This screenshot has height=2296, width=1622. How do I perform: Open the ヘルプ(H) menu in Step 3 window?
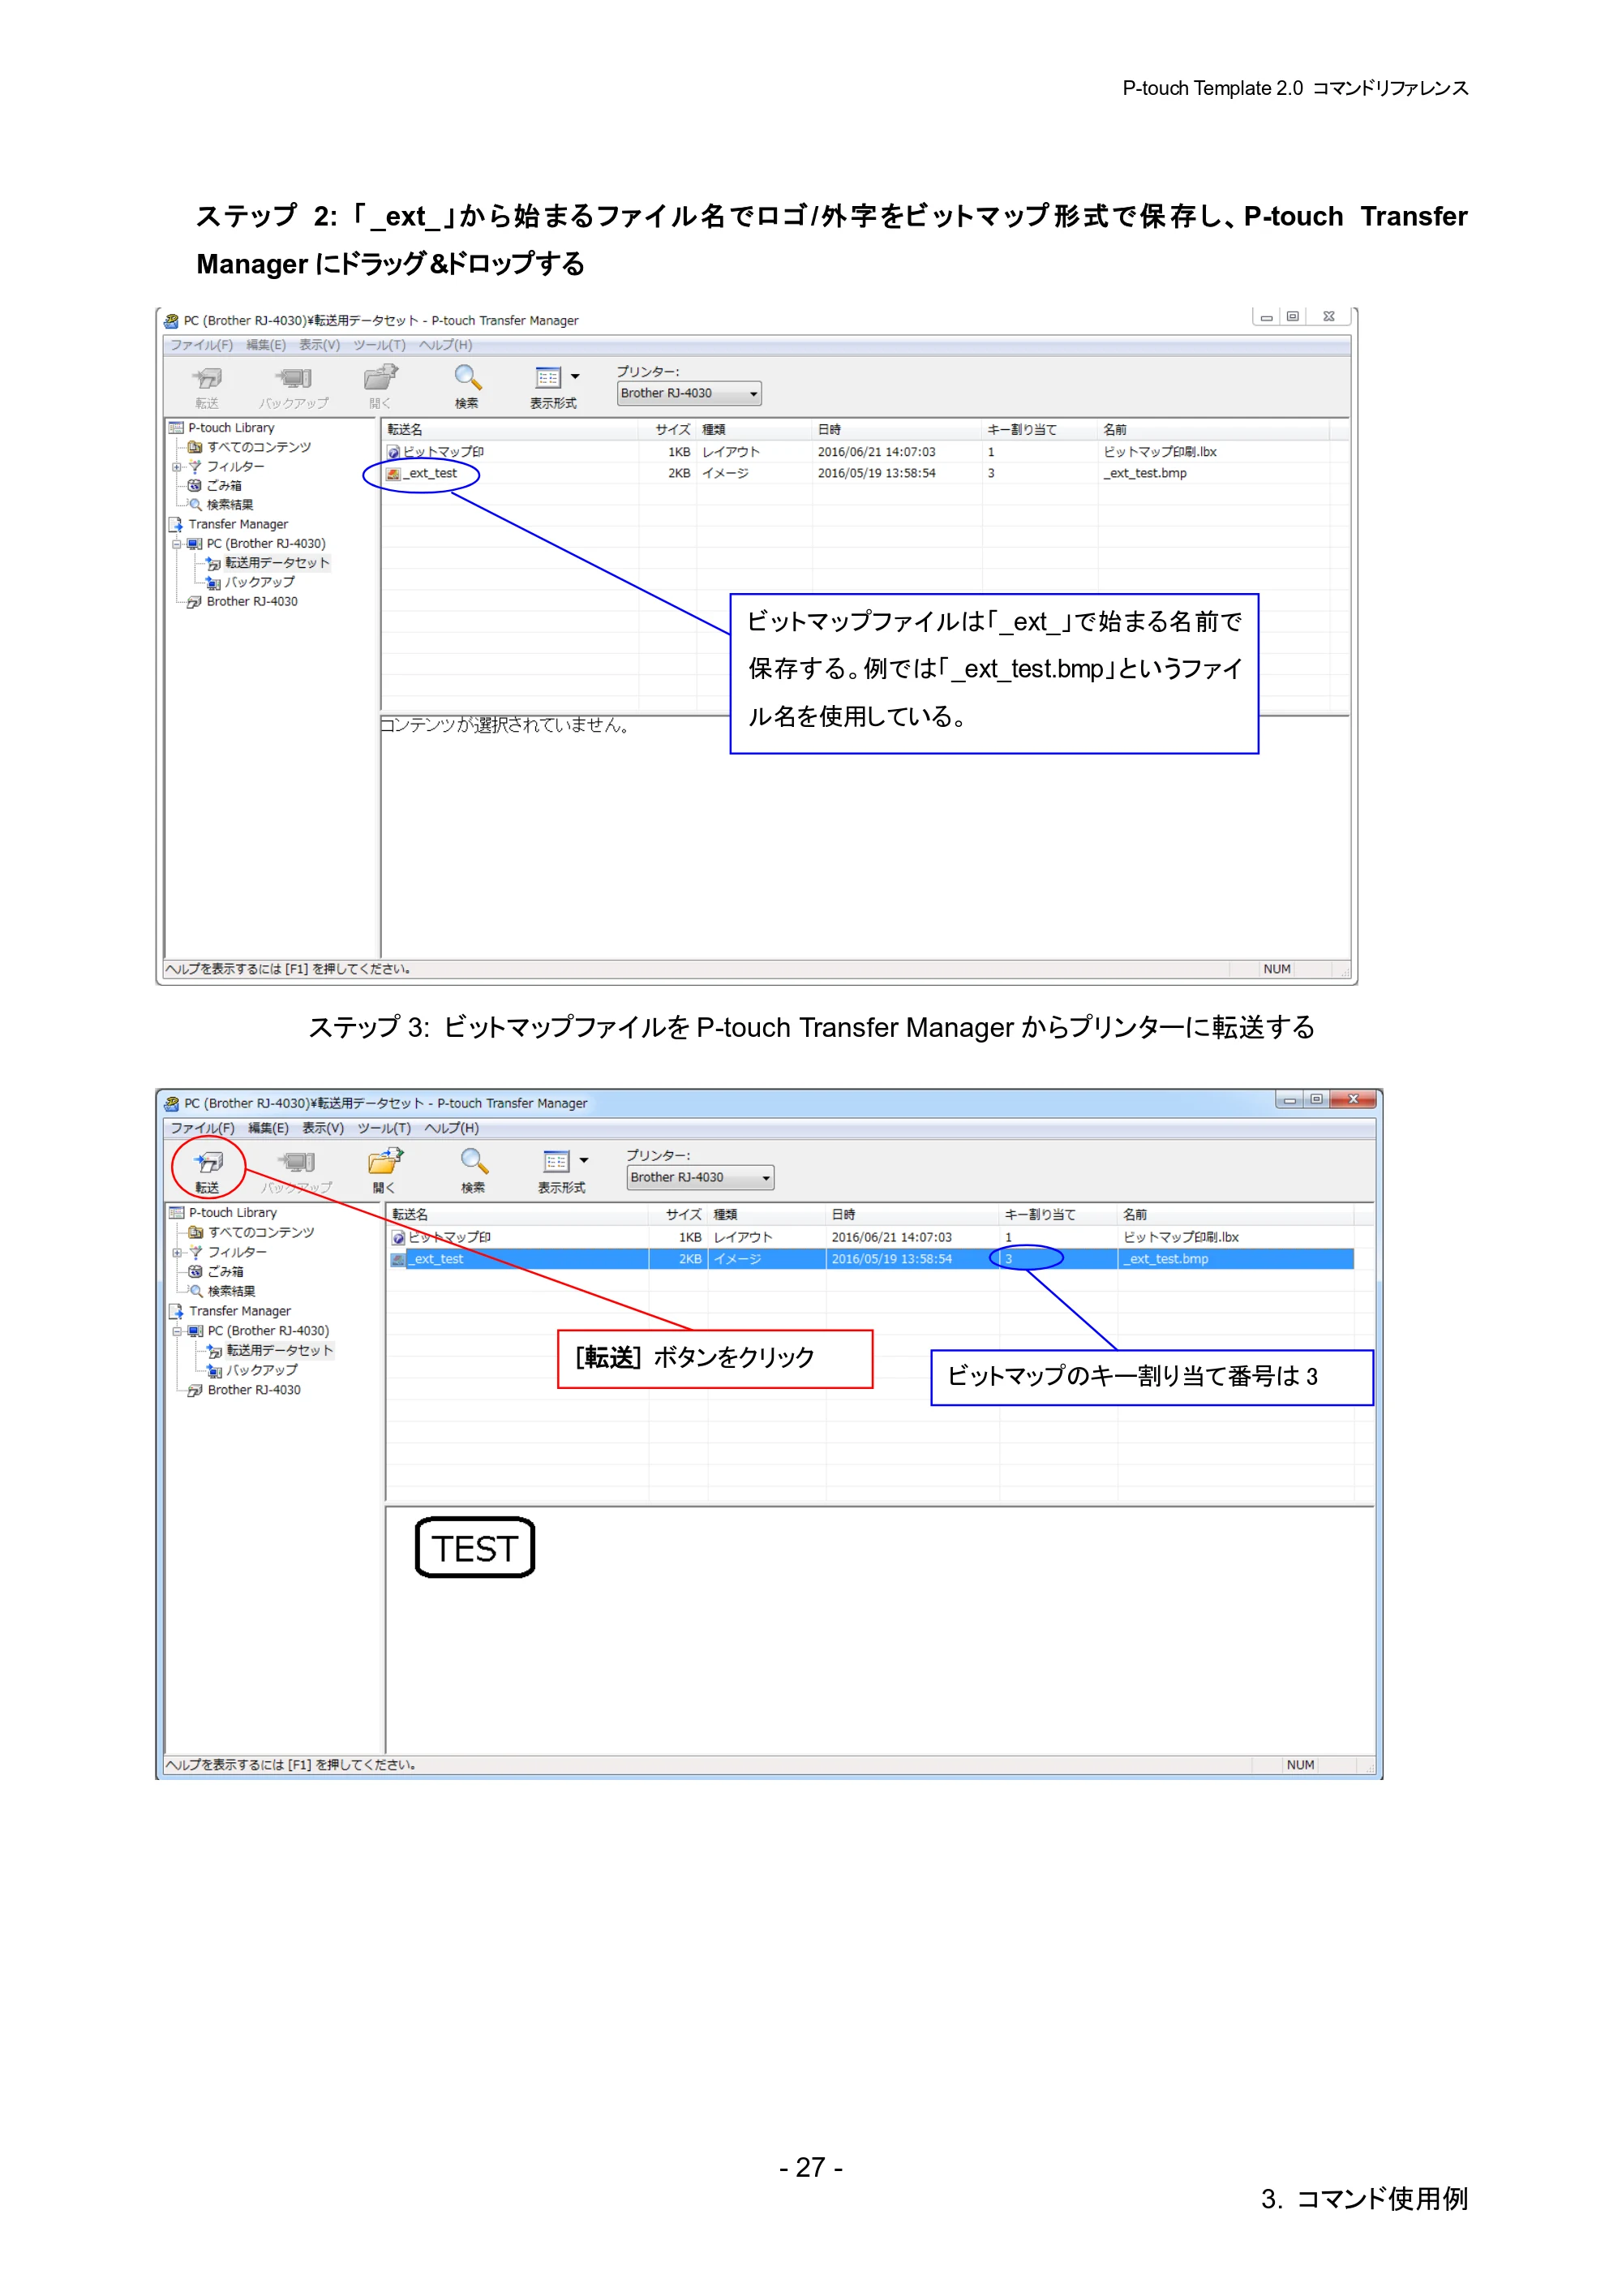pos(452,1128)
